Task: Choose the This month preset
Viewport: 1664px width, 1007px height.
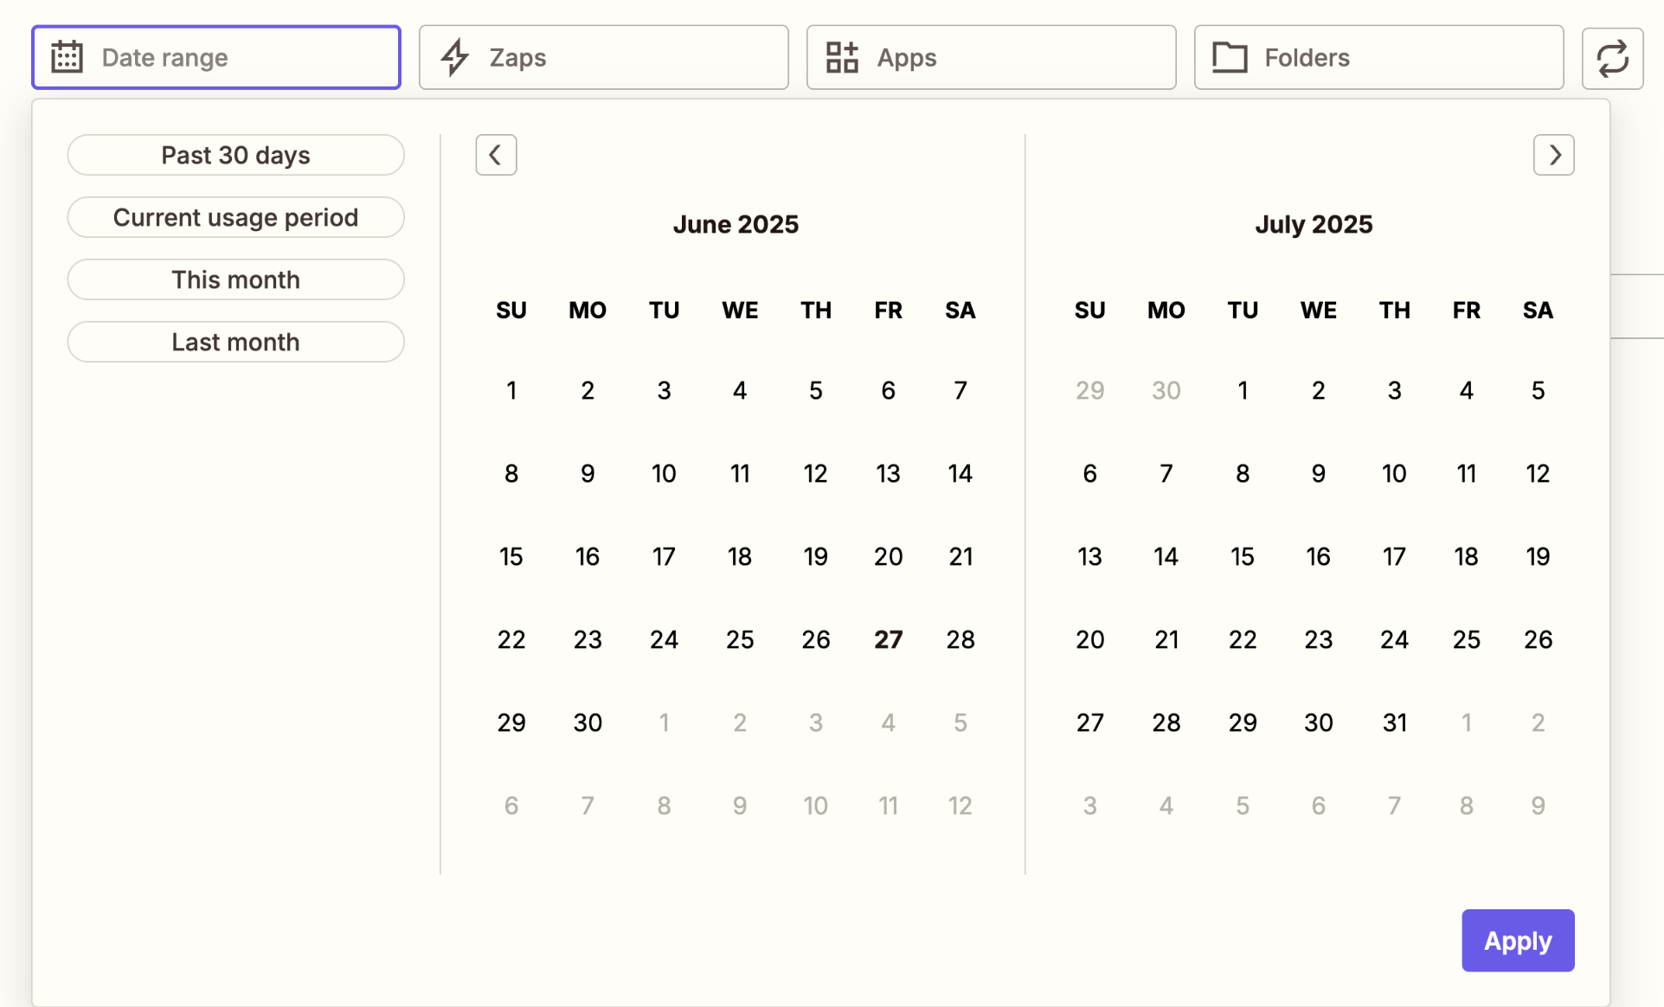Action: (x=235, y=279)
